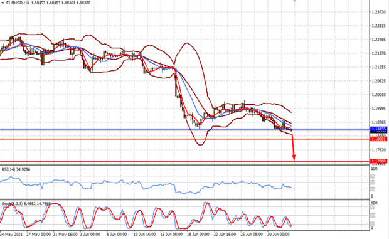Click the 18 Jun 00:00 date label

pos(198,234)
